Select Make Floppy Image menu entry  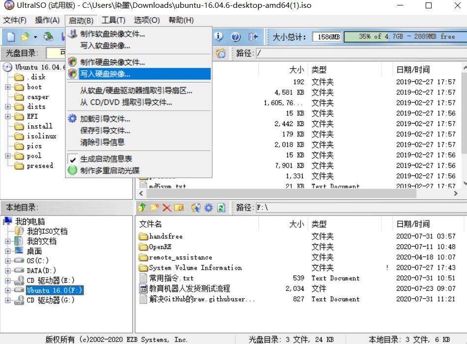(139, 34)
